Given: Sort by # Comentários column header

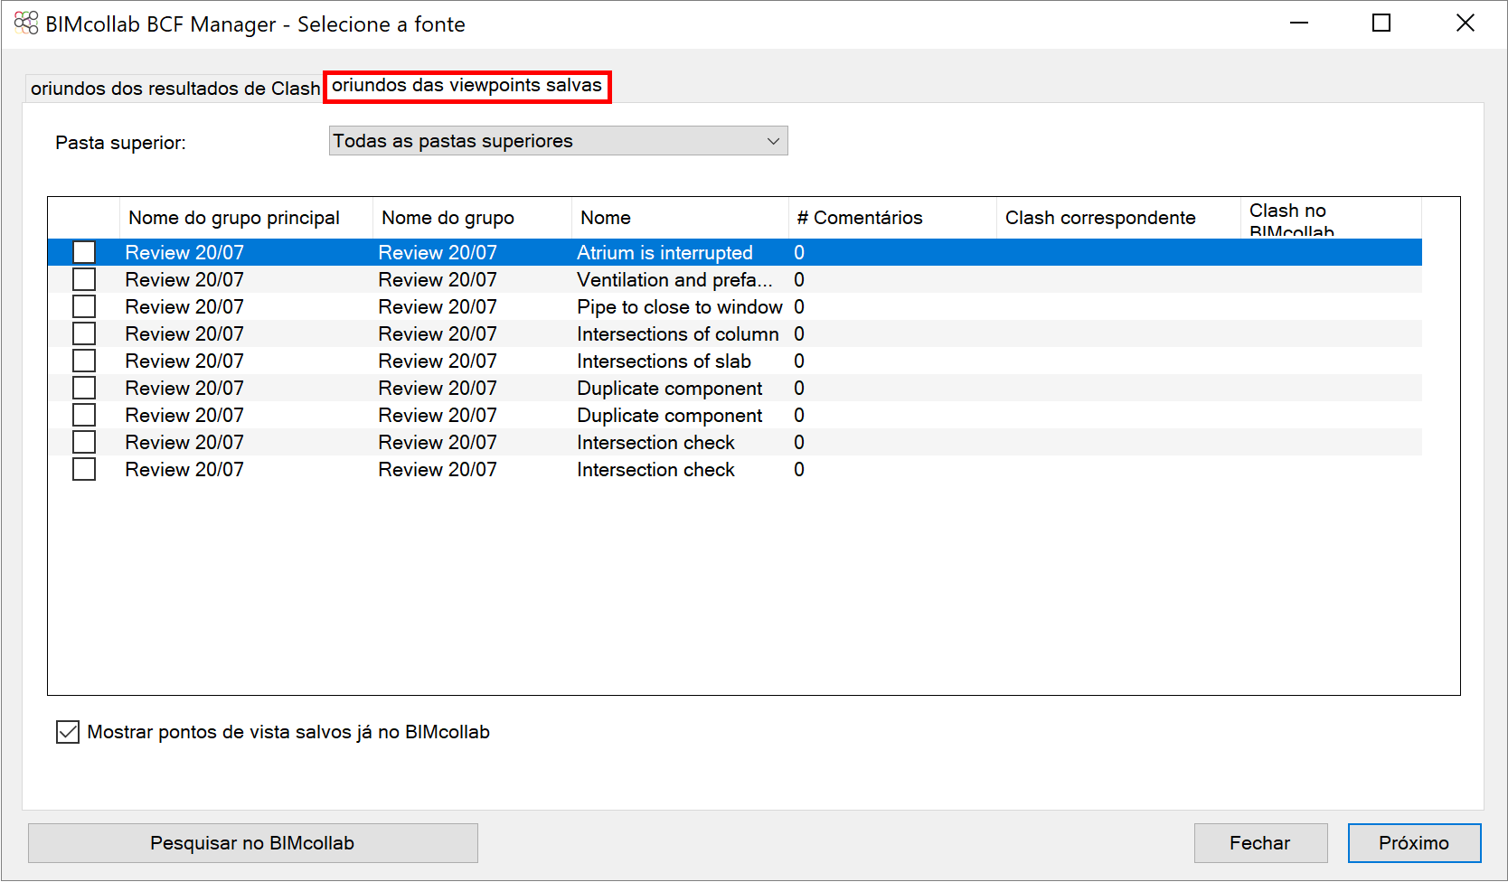Looking at the screenshot, I should tap(892, 218).
